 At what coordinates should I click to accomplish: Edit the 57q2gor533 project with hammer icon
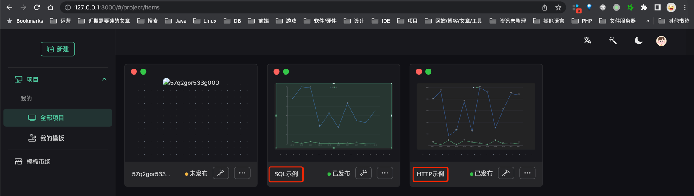pos(221,173)
